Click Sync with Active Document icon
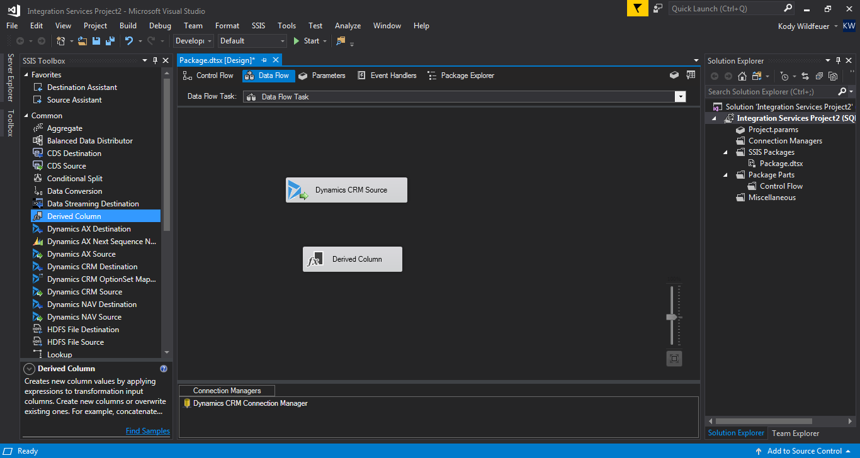This screenshot has width=860, height=458. (x=805, y=76)
